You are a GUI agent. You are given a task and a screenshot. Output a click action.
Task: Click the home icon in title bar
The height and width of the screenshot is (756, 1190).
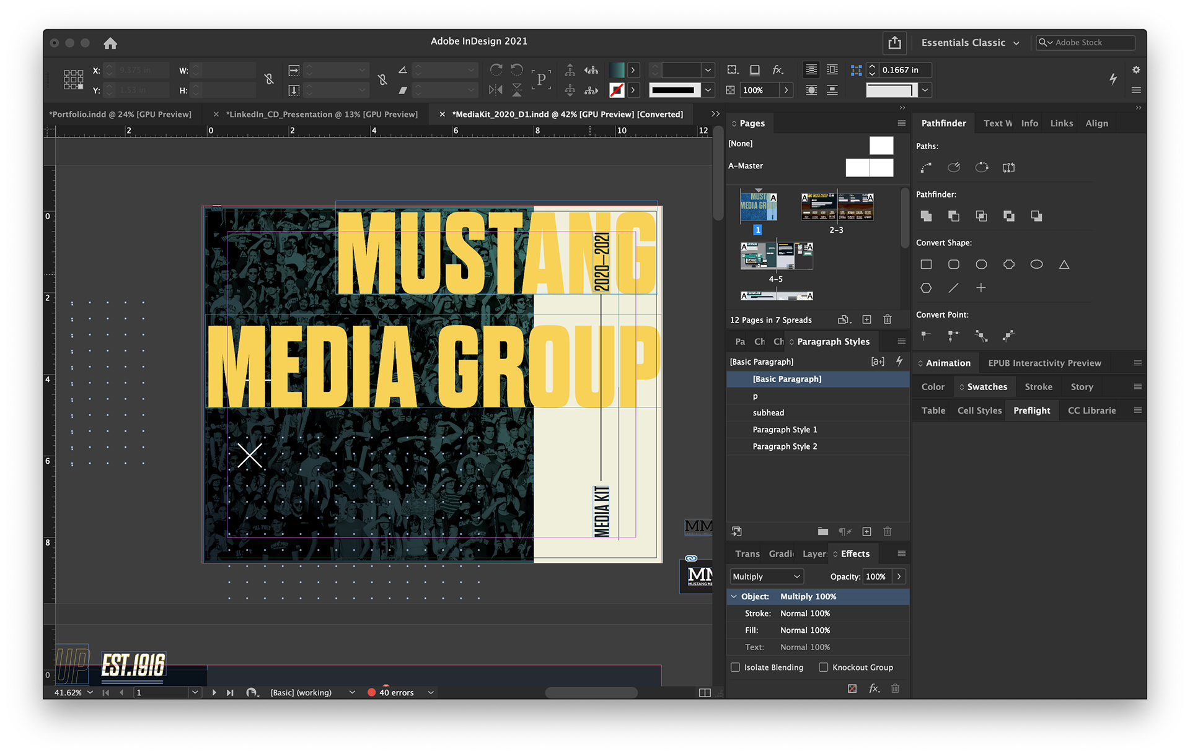pos(110,43)
